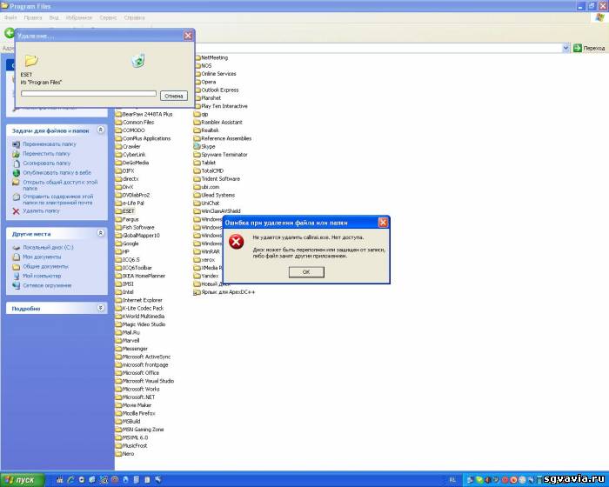Select the Google folder icon

click(118, 243)
